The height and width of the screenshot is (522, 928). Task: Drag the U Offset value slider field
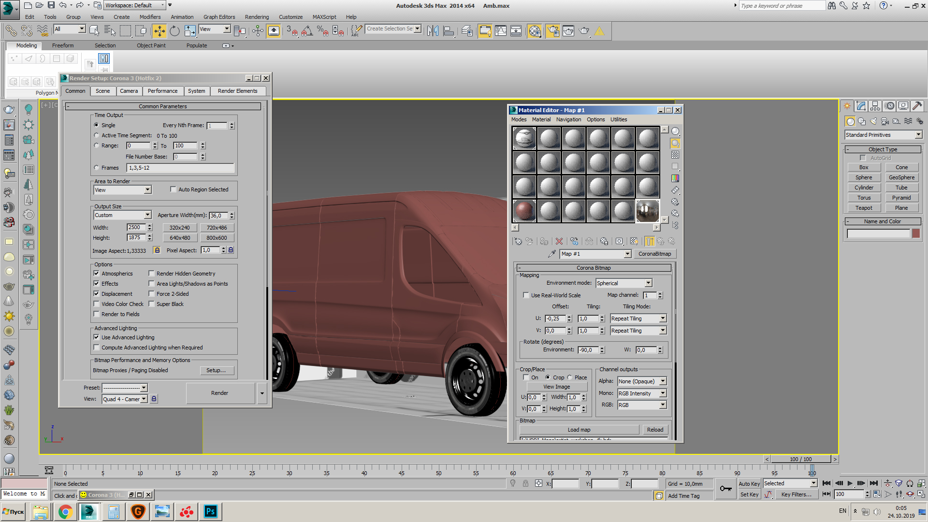click(559, 318)
